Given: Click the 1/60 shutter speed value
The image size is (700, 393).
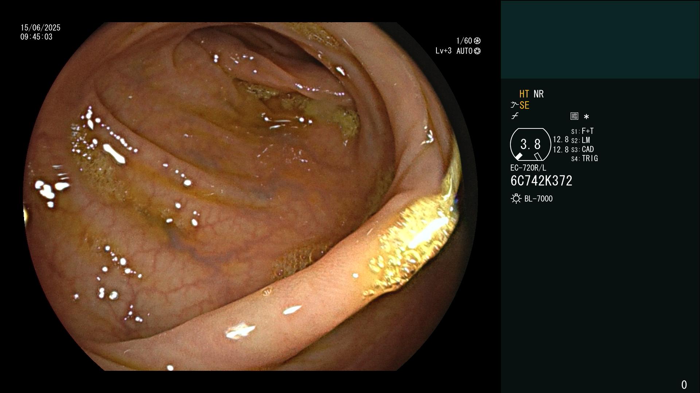Looking at the screenshot, I should point(464,41).
